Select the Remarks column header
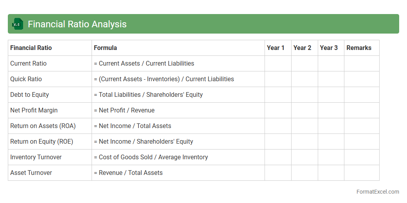Screen dimensions: 407x203 [x=359, y=48]
